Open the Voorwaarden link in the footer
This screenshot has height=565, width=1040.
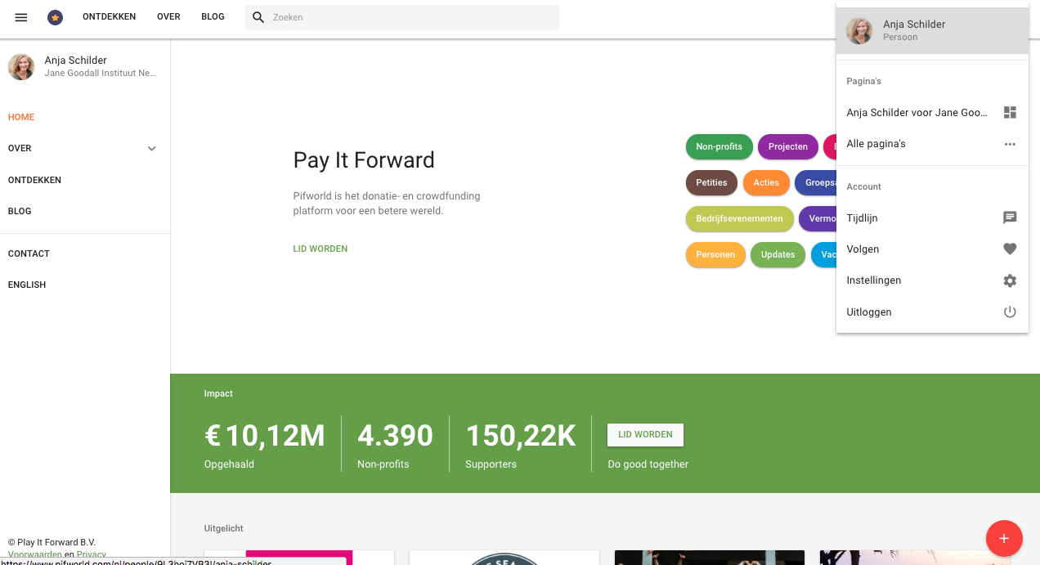click(35, 555)
